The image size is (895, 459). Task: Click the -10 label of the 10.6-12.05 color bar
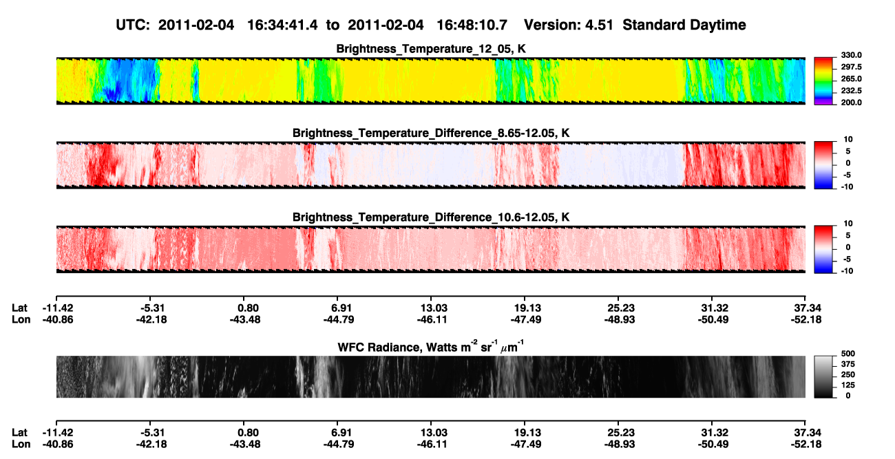pyautogui.click(x=846, y=270)
